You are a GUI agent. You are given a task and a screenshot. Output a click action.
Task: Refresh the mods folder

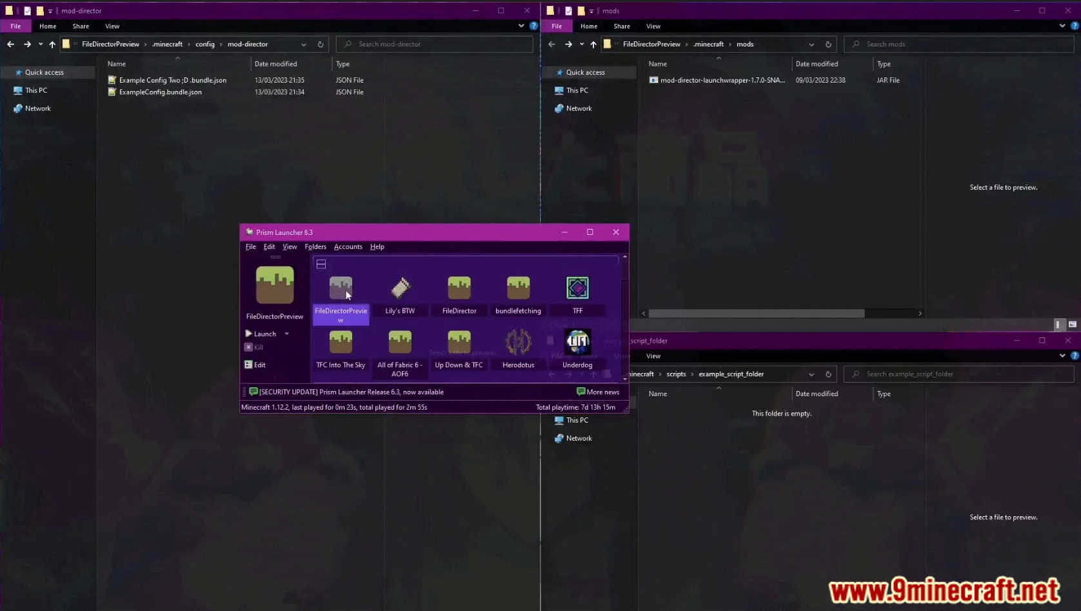[x=828, y=44]
